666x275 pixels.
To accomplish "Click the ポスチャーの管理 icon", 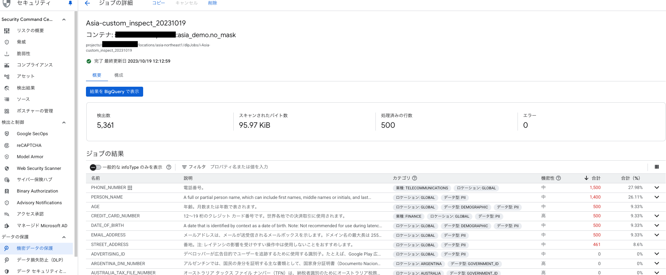I will tap(7, 111).
